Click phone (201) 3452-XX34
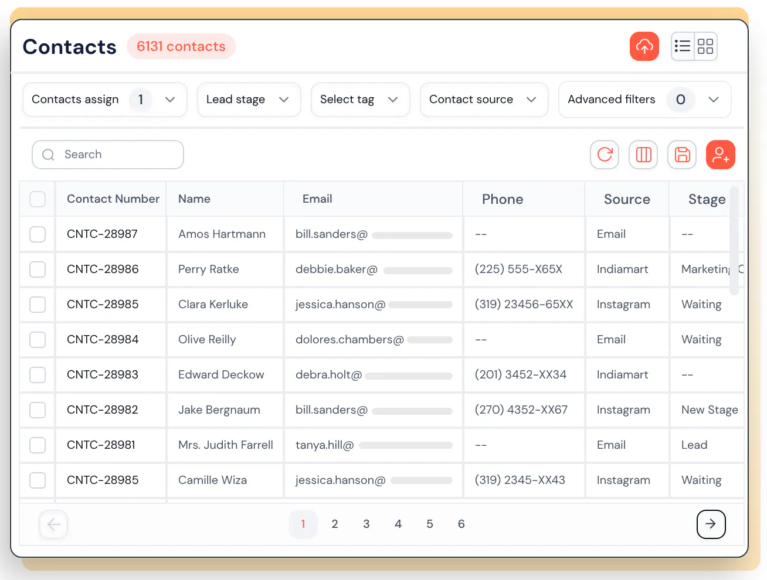 (521, 374)
